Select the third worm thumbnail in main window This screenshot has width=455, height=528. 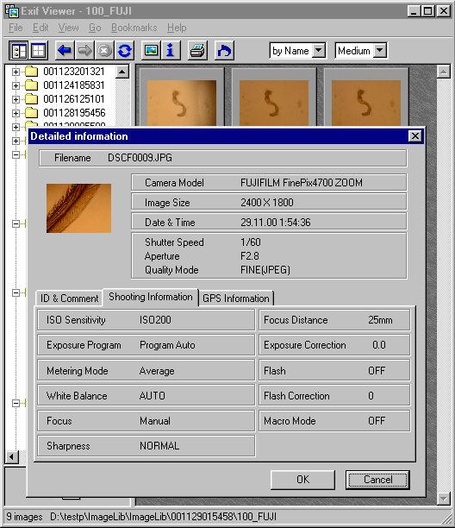[x=366, y=103]
